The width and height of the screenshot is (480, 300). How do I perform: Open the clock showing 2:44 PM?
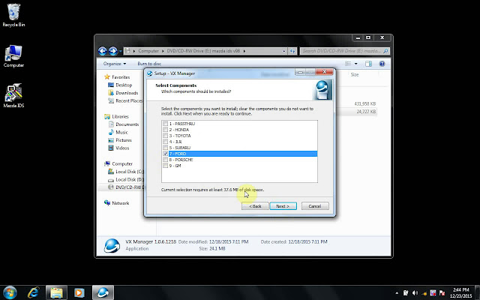[461, 293]
